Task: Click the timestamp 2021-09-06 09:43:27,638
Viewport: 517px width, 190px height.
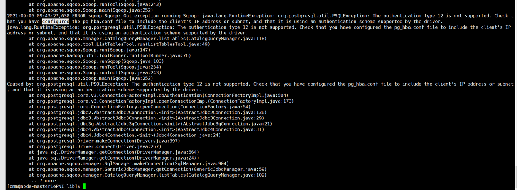Action: coord(38,16)
